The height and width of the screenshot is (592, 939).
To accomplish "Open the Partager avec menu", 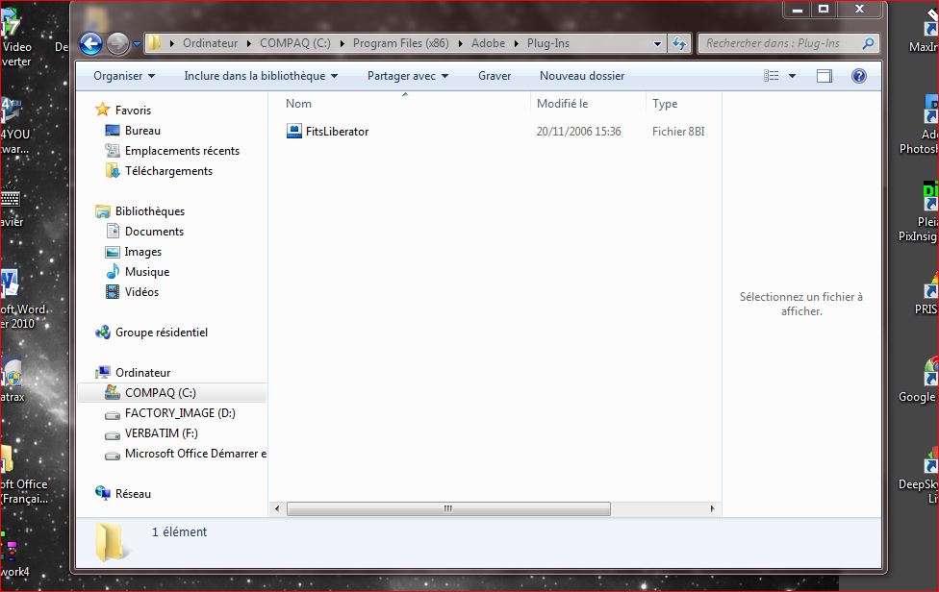I will pos(407,76).
